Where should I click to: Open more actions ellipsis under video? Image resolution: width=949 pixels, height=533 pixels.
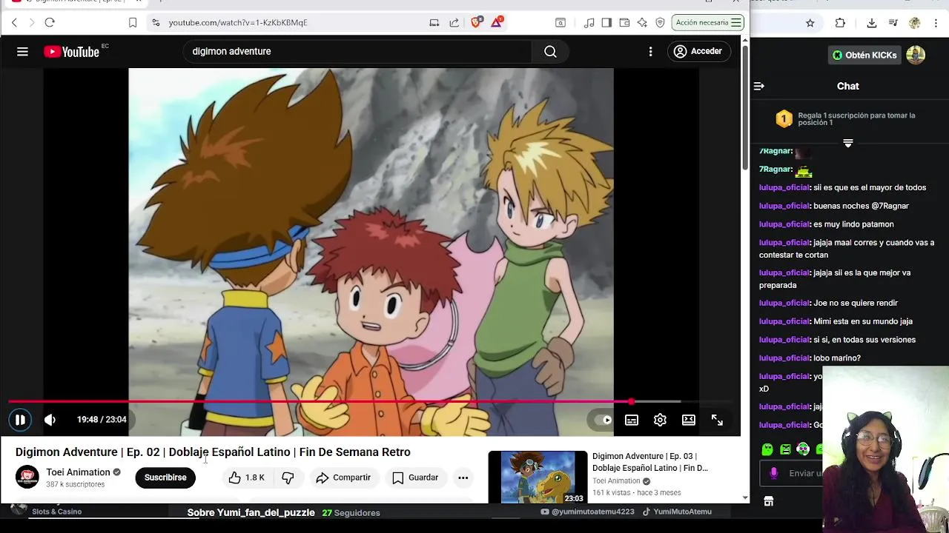point(463,477)
